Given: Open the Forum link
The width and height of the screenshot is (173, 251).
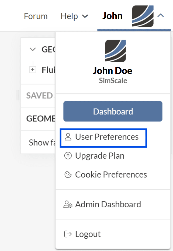Looking at the screenshot, I should click(36, 16).
